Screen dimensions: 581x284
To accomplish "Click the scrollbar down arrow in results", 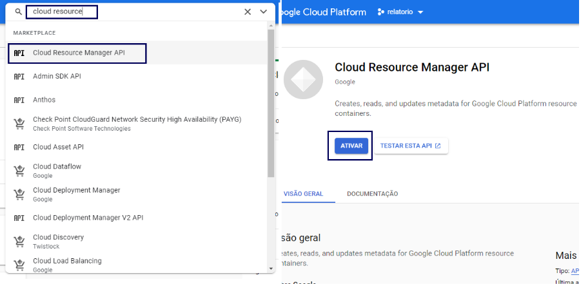I will 271,269.
